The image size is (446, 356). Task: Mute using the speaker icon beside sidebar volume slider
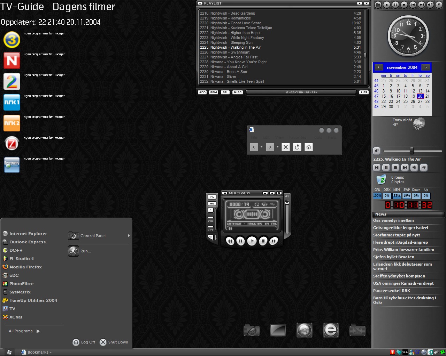377,151
